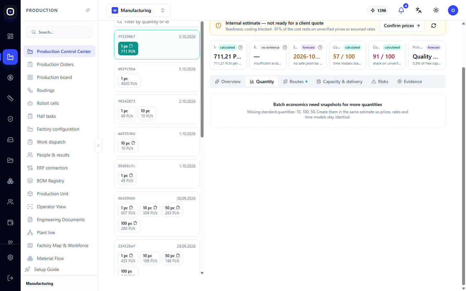Open Production Orders in sidebar
The width and height of the screenshot is (466, 291).
point(59,64)
